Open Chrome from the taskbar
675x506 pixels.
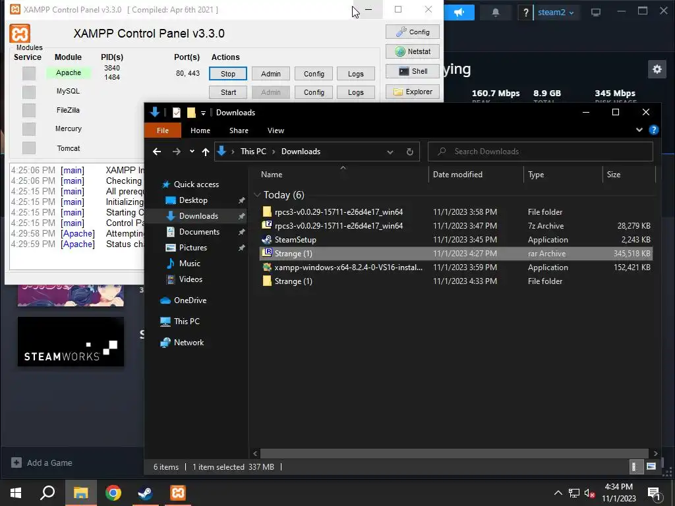(113, 493)
